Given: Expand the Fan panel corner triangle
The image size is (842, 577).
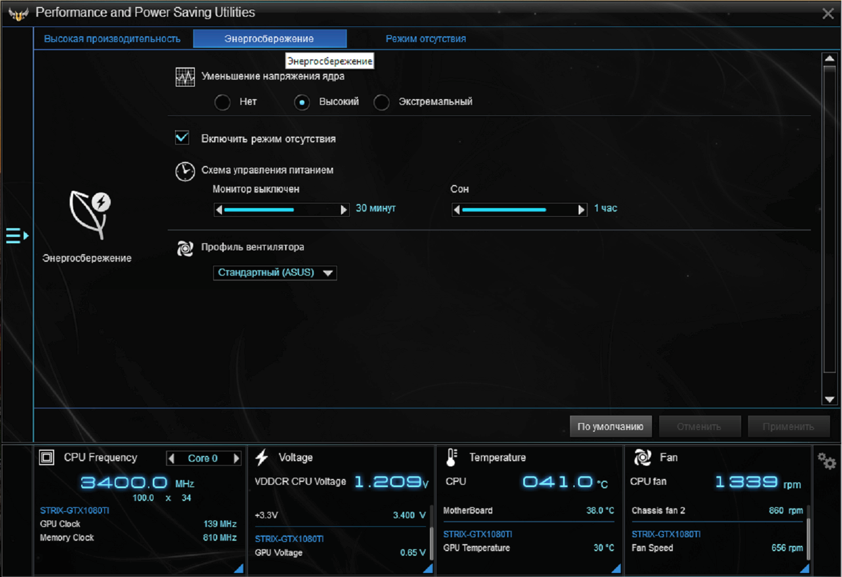Looking at the screenshot, I should 805,568.
